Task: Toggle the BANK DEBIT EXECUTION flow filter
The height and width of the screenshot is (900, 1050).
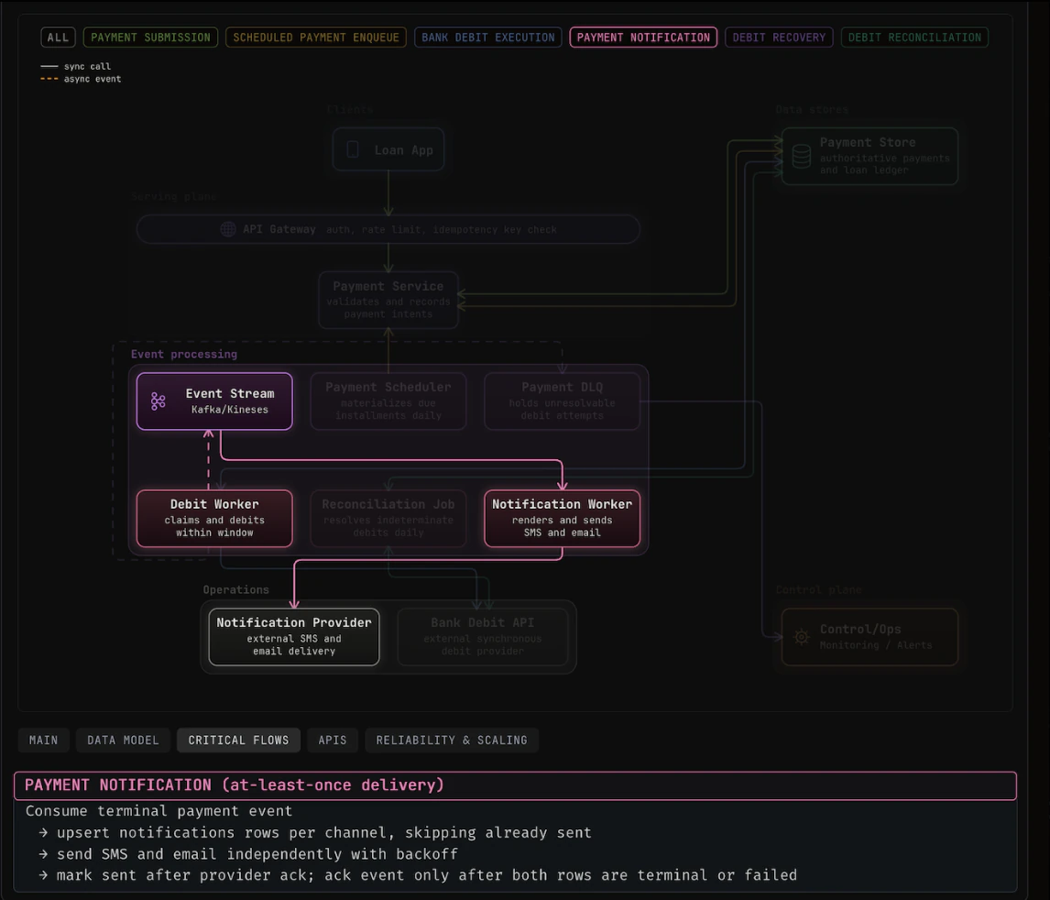Action: (x=488, y=38)
